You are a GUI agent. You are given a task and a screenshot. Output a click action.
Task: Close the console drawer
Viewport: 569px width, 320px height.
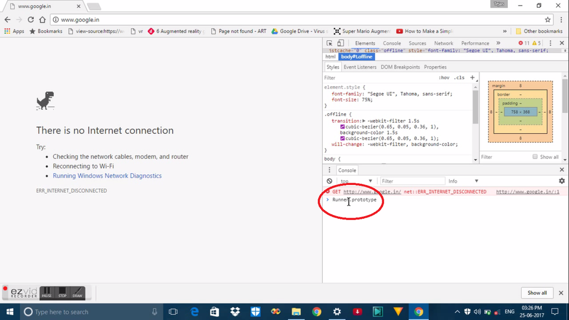pos(562,170)
